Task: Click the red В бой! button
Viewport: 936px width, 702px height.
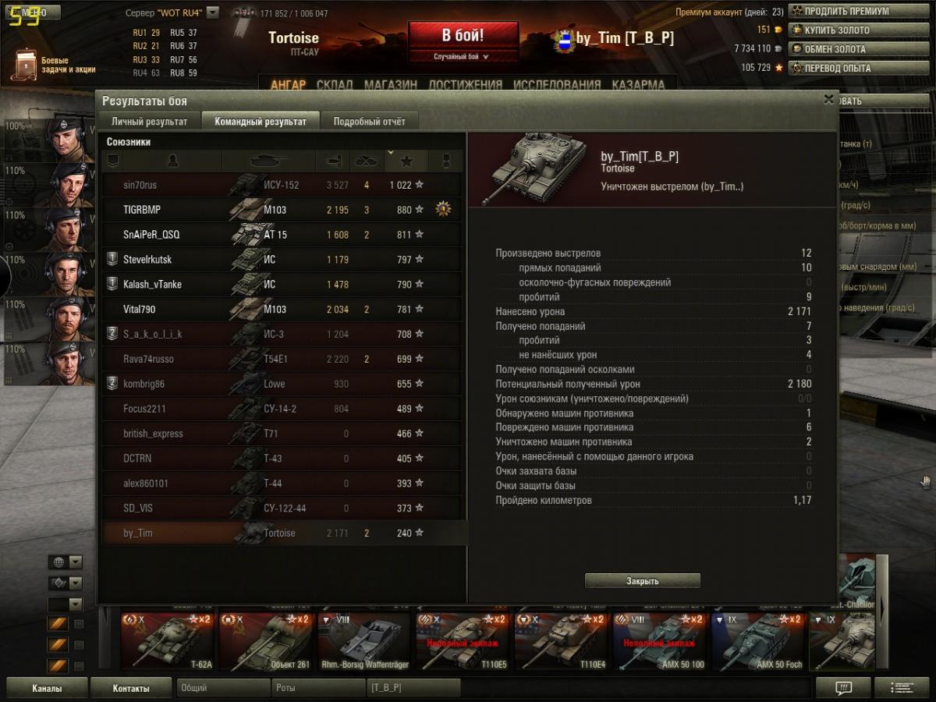Action: [463, 36]
